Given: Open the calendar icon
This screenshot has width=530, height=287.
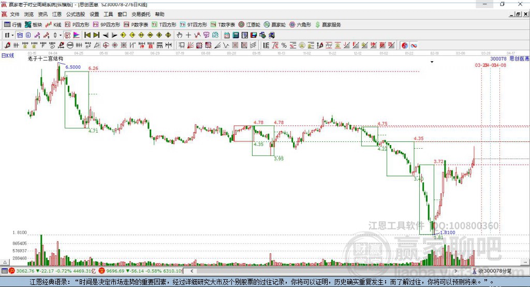Looking at the screenshot, I should (227, 35).
